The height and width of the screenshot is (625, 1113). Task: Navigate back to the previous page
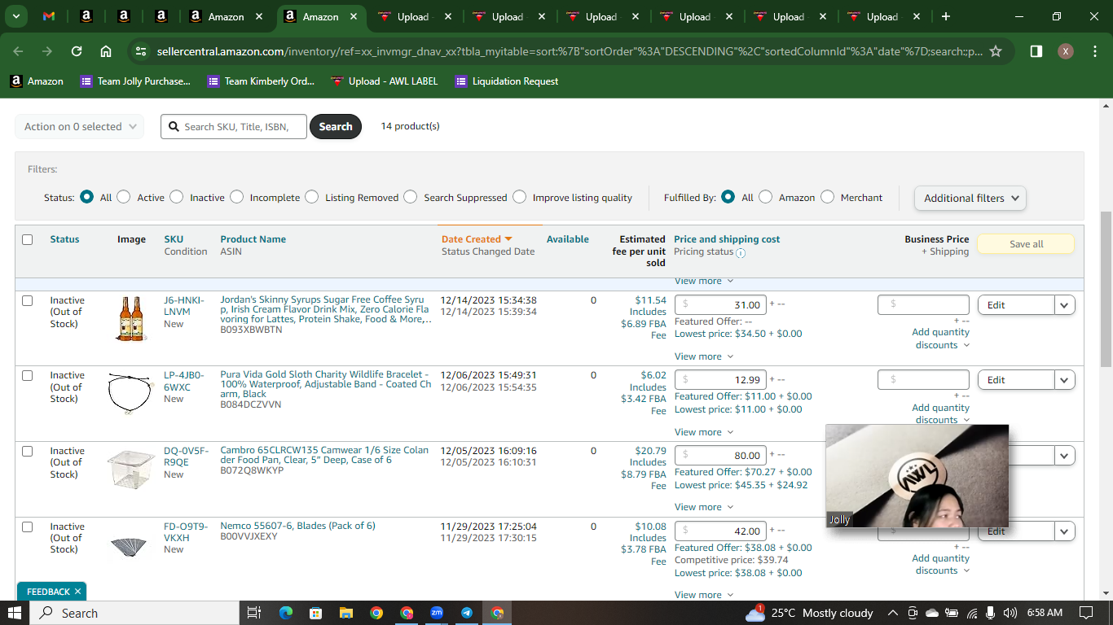click(18, 51)
